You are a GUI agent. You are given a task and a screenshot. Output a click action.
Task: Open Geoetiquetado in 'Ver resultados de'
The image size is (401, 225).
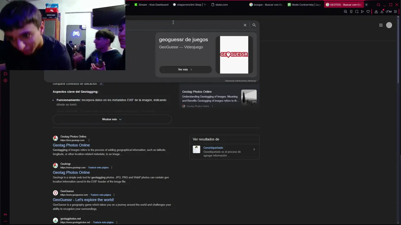213,148
